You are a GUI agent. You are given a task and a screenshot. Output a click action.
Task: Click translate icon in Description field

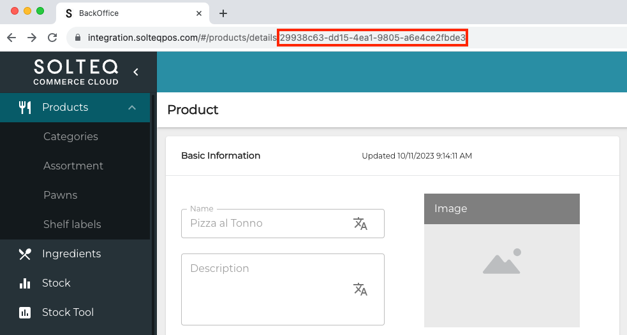(x=360, y=289)
